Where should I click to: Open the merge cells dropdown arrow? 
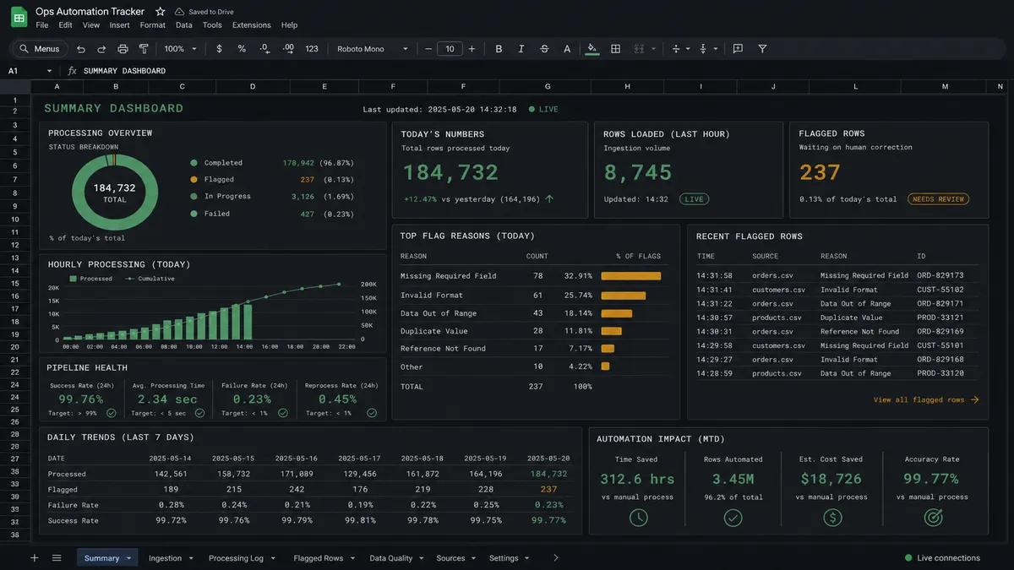tap(653, 49)
